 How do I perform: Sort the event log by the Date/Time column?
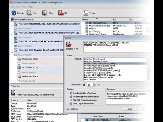coord(105,116)
